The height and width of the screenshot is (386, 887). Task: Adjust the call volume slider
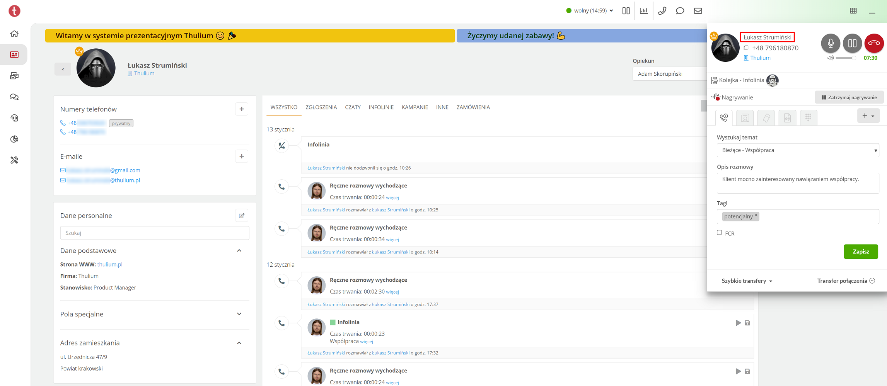846,58
